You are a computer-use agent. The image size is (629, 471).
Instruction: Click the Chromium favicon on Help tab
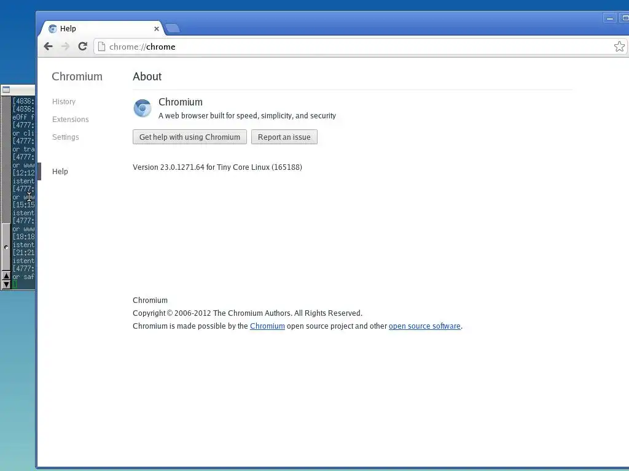click(53, 29)
